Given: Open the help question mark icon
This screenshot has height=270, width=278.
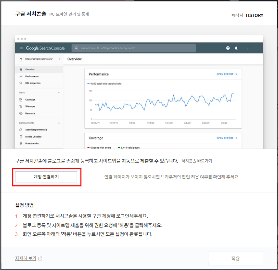Looking at the screenshot, I should point(228,48).
